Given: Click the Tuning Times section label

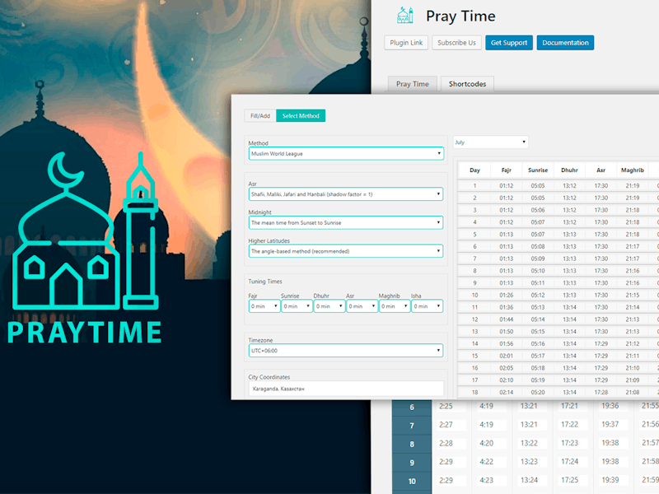Looking at the screenshot, I should (x=264, y=282).
